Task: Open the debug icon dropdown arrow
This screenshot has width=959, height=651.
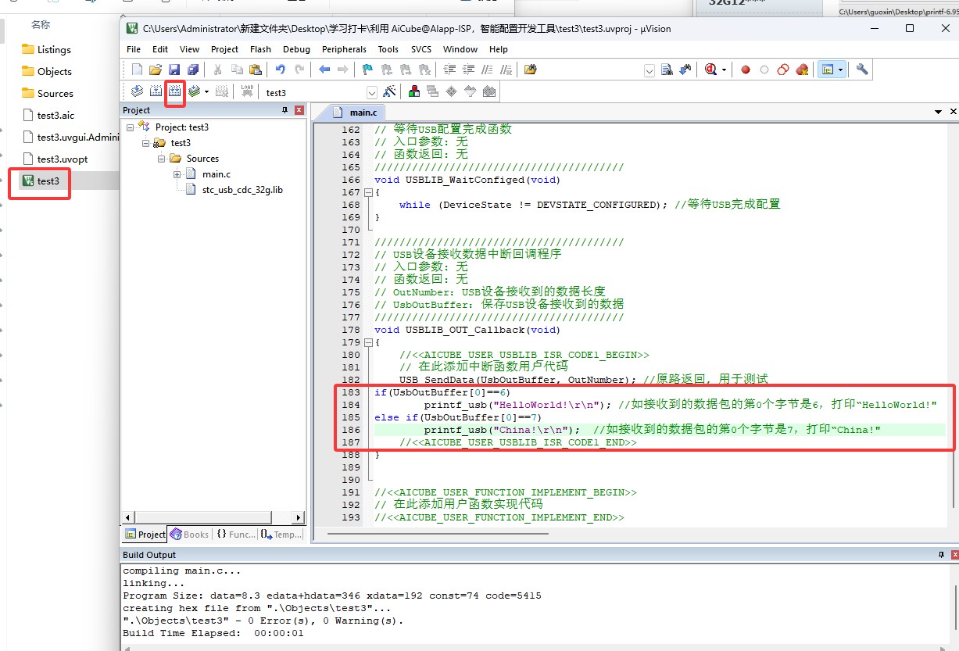Action: tap(724, 70)
